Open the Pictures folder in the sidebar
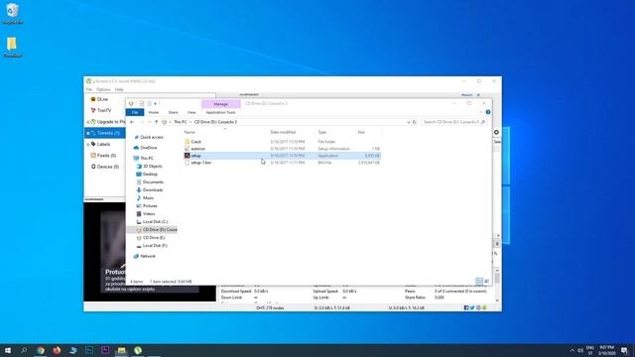The image size is (635, 357). [150, 205]
